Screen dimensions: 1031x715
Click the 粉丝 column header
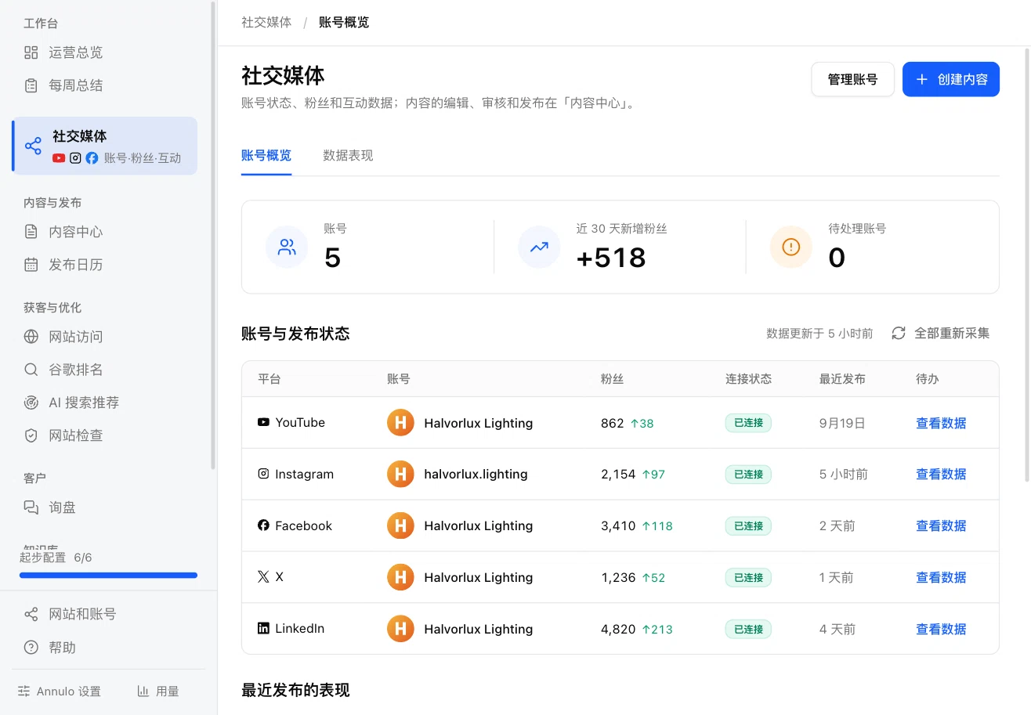pos(612,378)
